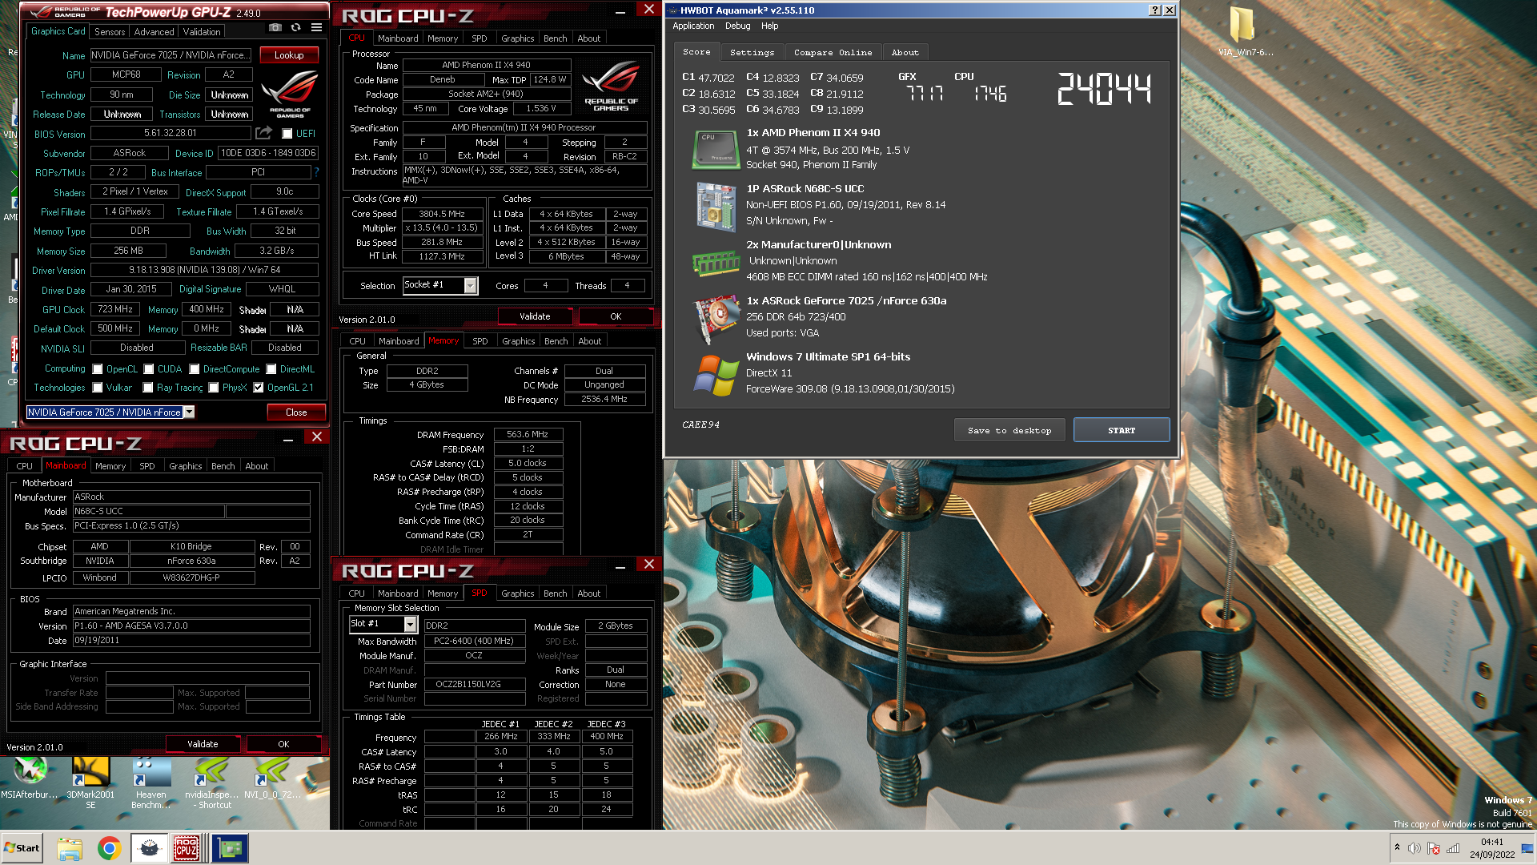Open the nvidiaInspector shortcut on the desktop
Viewport: 1537px width, 865px height.
click(212, 783)
